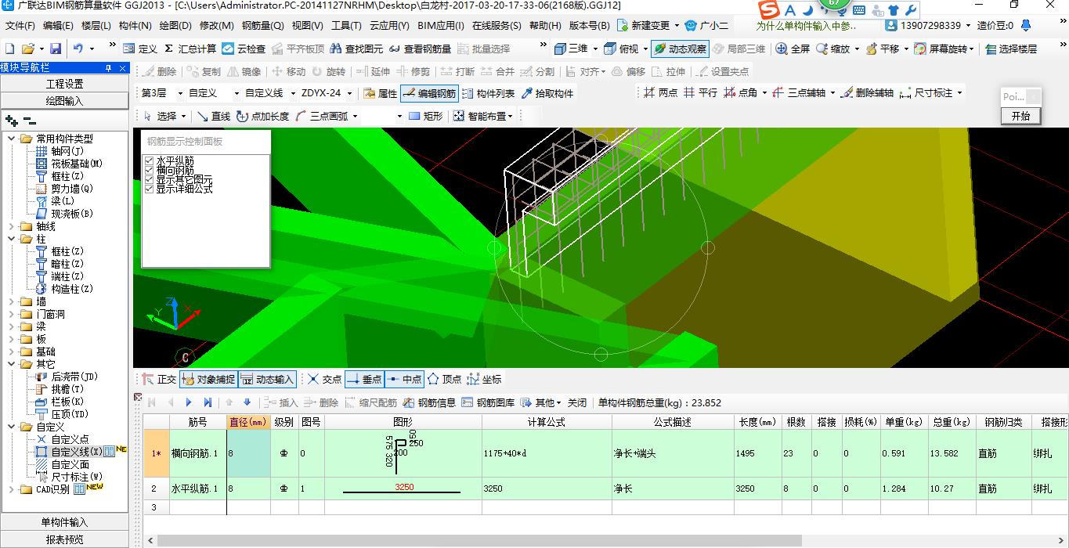This screenshot has height=548, width=1069.
Task: Open 云检查 cloud check tool
Action: 243,49
